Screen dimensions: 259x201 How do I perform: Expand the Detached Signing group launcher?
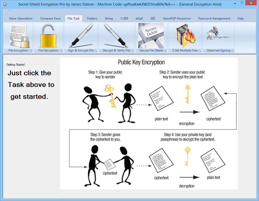click(x=233, y=51)
